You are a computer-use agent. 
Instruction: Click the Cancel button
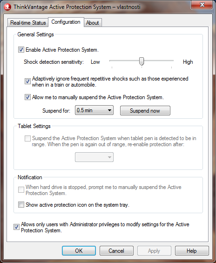[x=116, y=251]
